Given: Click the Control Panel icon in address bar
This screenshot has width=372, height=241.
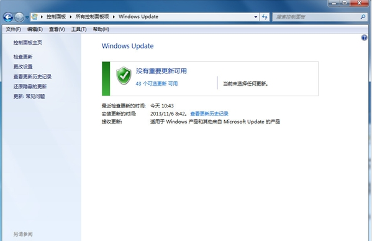Looking at the screenshot, I should click(x=35, y=17).
